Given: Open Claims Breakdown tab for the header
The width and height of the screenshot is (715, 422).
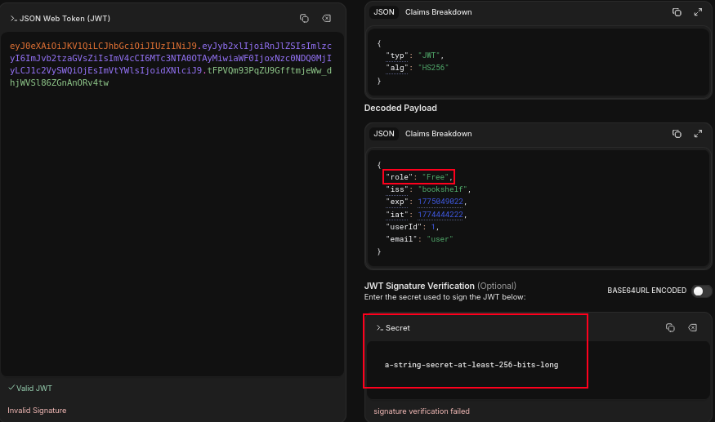Looking at the screenshot, I should coord(438,12).
